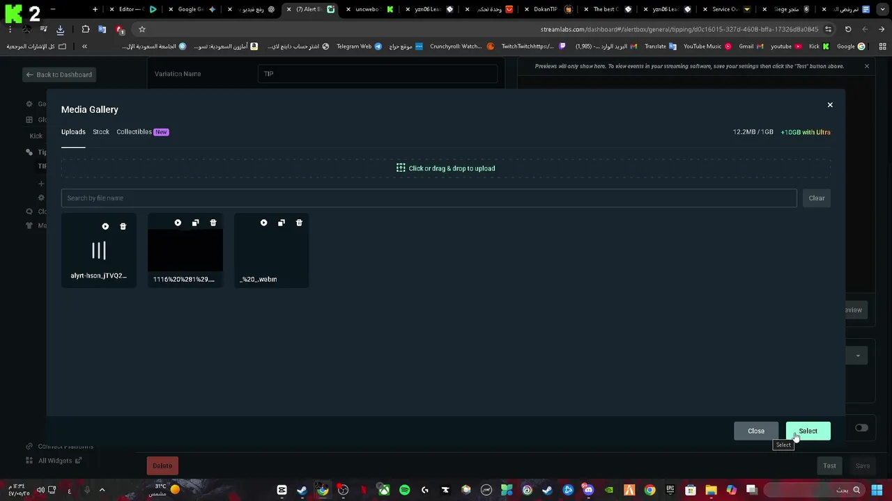892x501 pixels.
Task: Switch to the Uploads tab
Action: coord(73,132)
